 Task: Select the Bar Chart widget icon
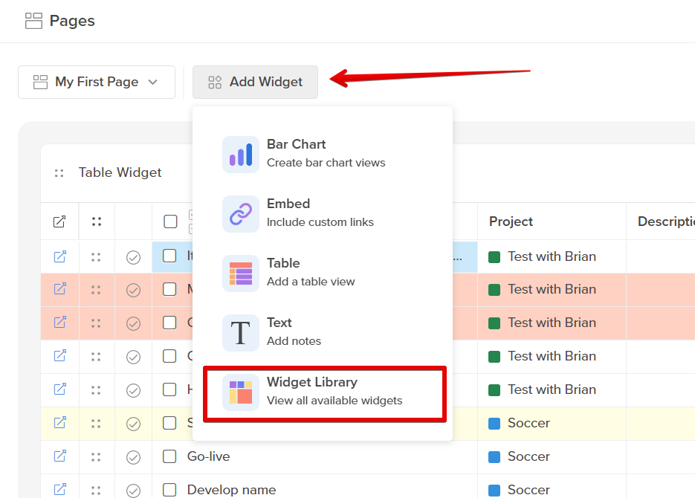point(240,154)
